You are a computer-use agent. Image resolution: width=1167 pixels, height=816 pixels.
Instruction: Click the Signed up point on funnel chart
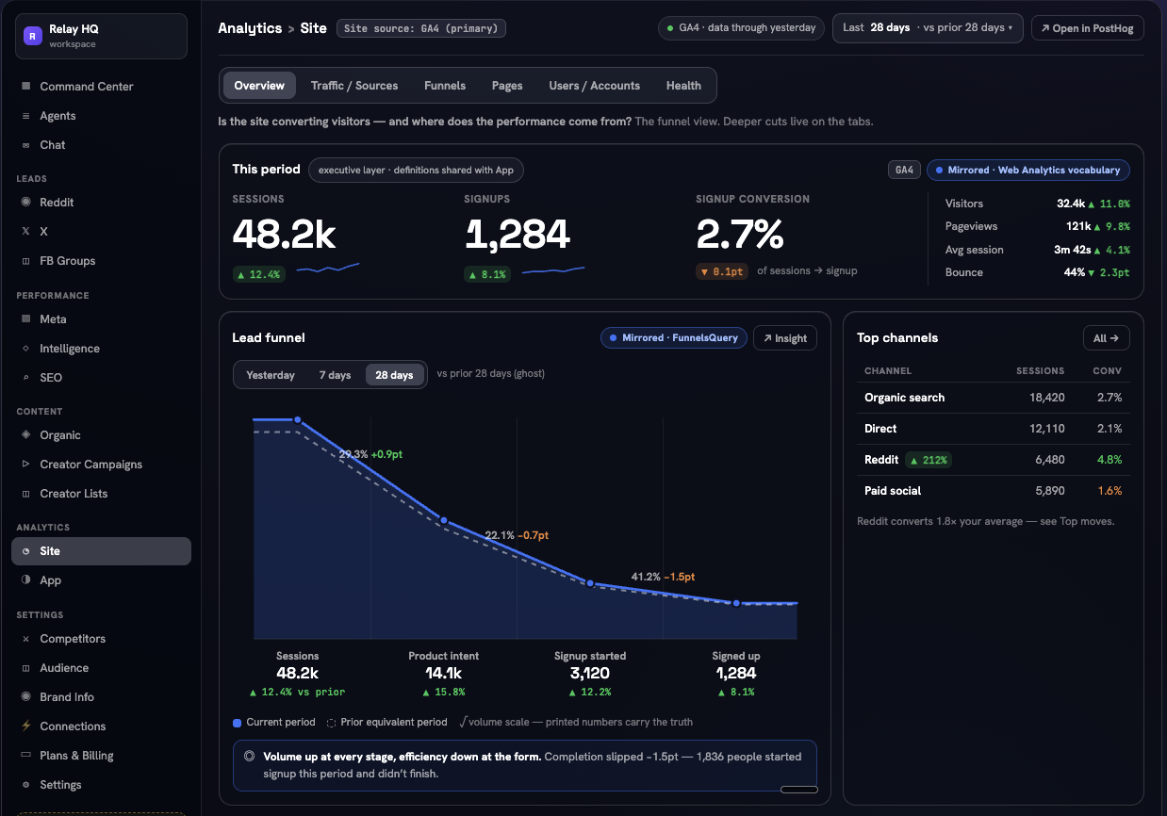pos(736,603)
